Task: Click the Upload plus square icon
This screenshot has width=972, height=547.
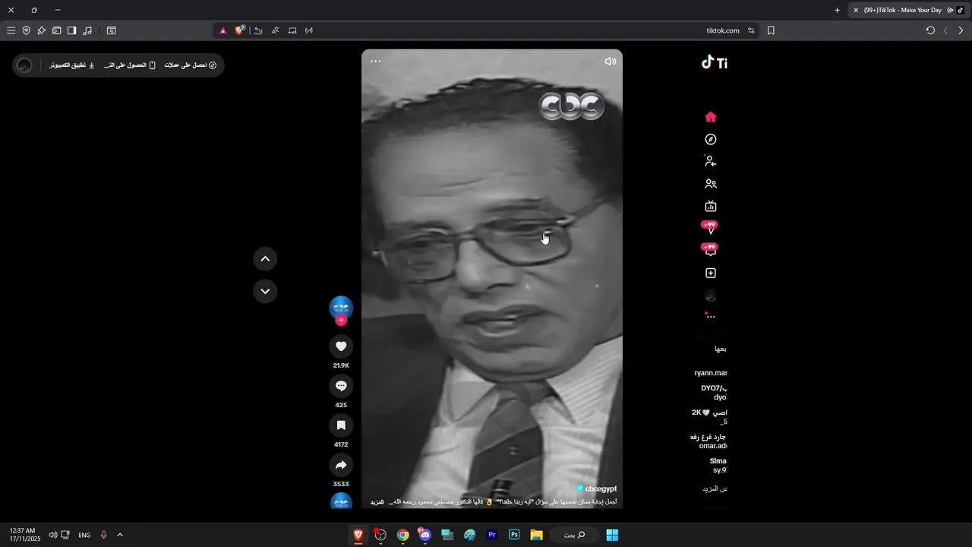Action: click(711, 273)
